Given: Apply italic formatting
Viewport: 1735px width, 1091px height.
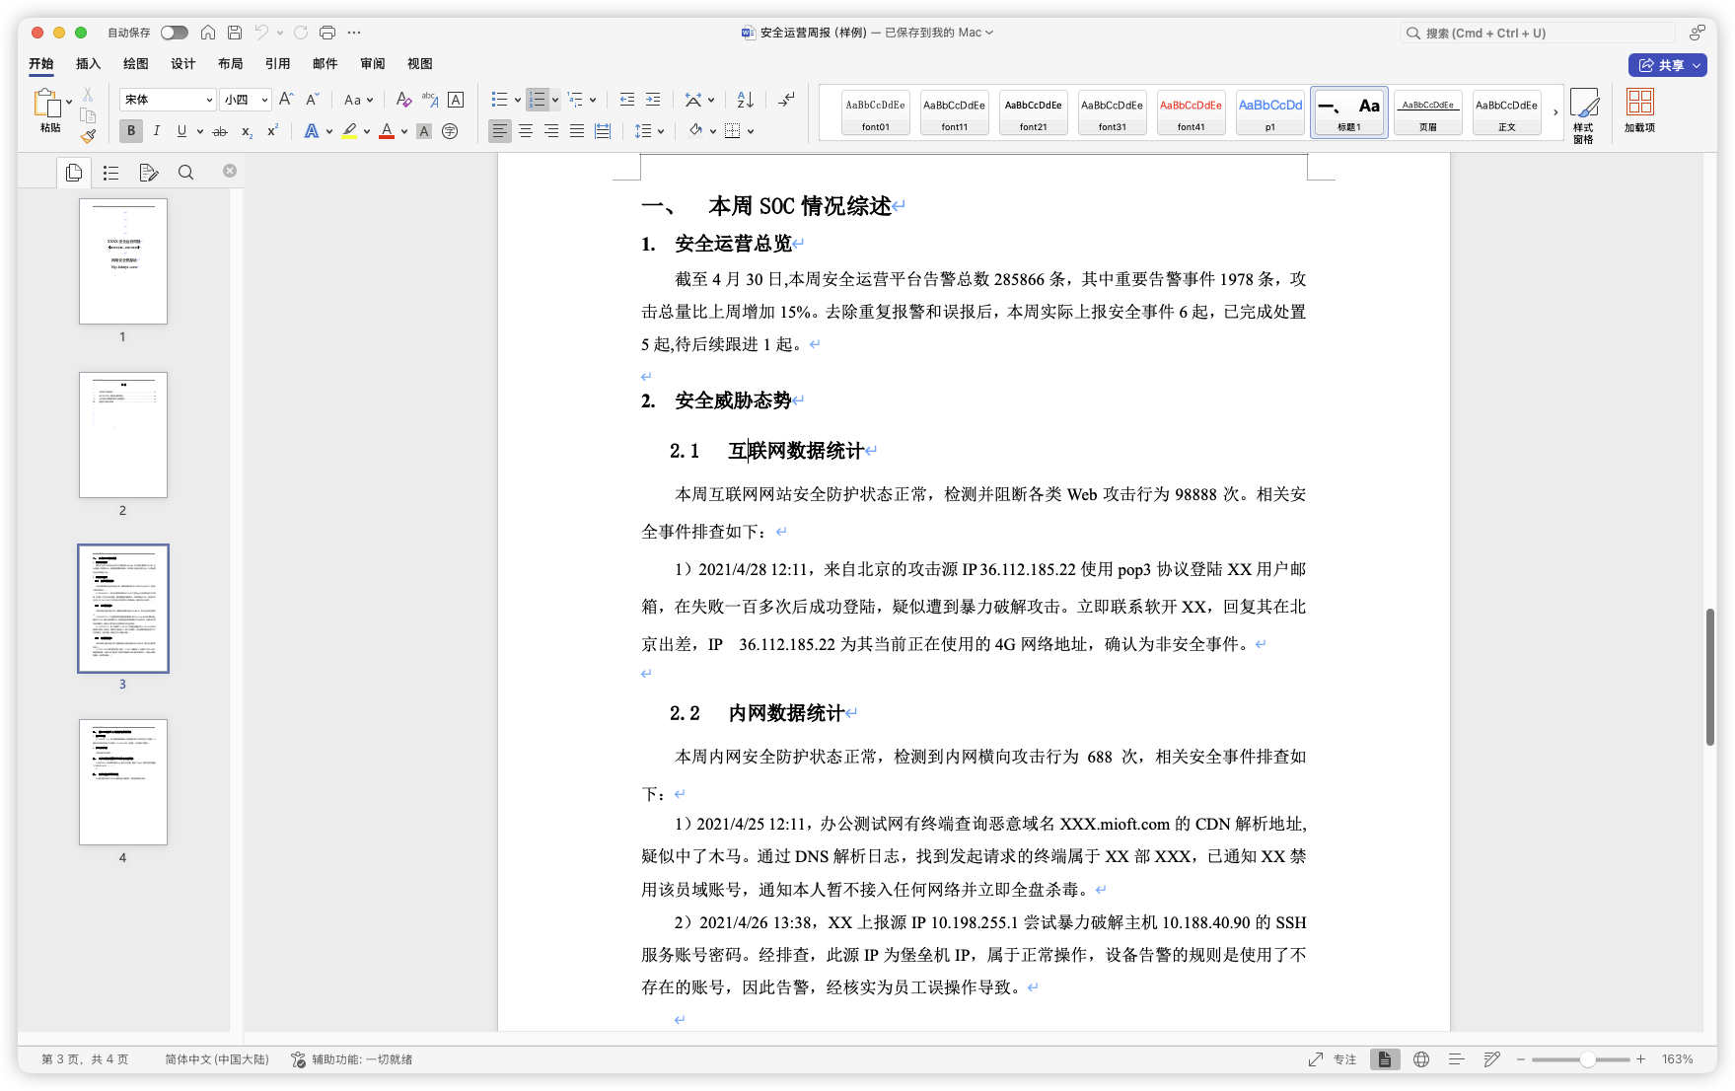Looking at the screenshot, I should click(x=156, y=130).
